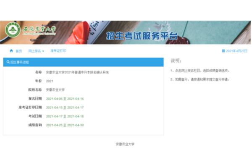Click the university logo emblem in the banner
The image size is (252, 168).
tap(13, 30)
